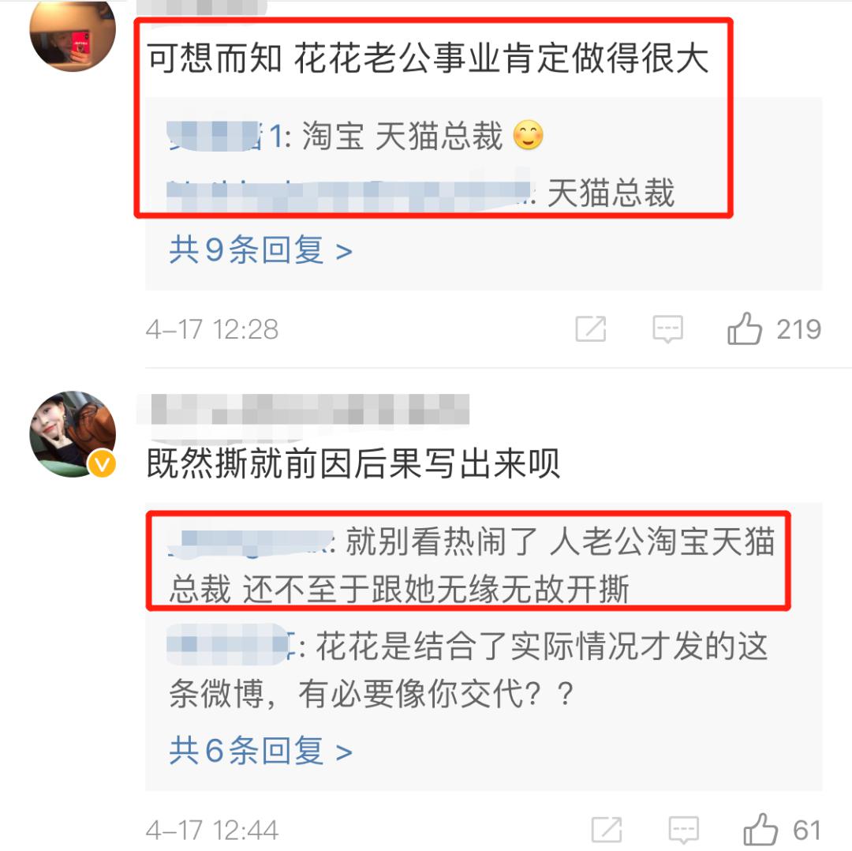Open reply icon for the 12:44 comment
The height and width of the screenshot is (851, 852).
pyautogui.click(x=683, y=830)
